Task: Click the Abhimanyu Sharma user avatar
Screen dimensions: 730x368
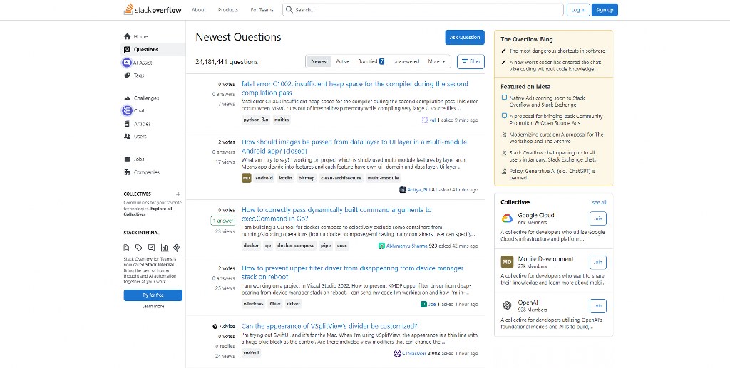Action: tap(382, 246)
